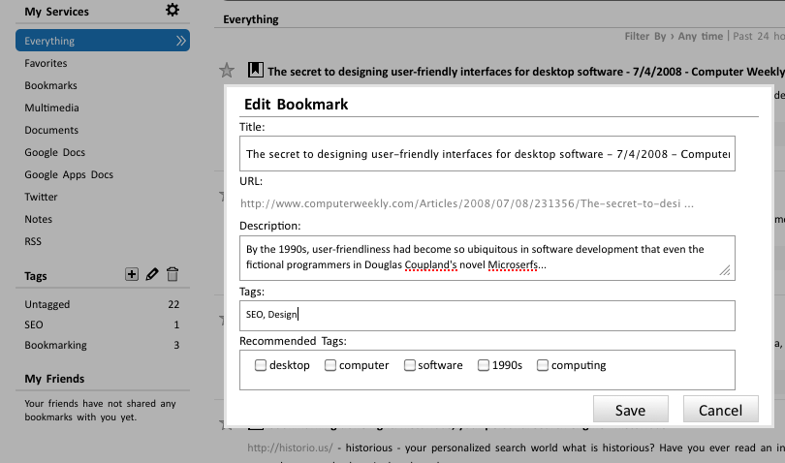Select Everything in My Services
This screenshot has height=463, width=785.
[x=103, y=41]
